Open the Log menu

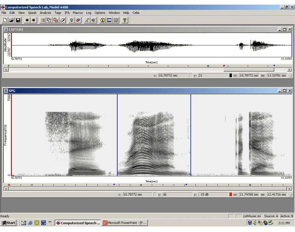[88, 13]
